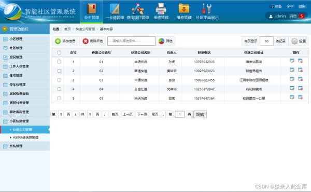Focus the records-per-page input showing 10
The height and width of the screenshot is (192, 311).
[266, 41]
